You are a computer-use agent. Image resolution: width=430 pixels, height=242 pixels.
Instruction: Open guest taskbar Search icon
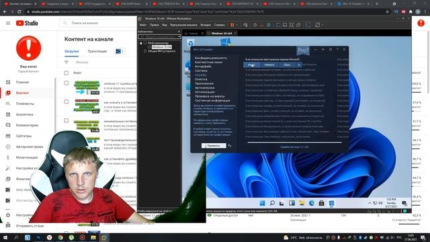(x=272, y=203)
